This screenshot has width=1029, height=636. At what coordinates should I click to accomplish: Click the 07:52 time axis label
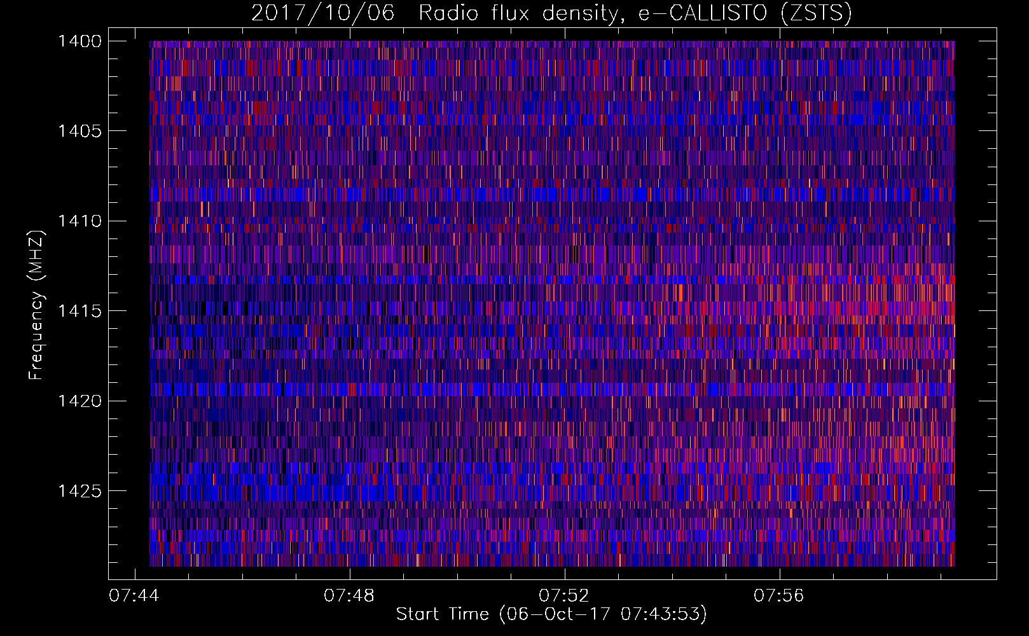click(x=564, y=596)
